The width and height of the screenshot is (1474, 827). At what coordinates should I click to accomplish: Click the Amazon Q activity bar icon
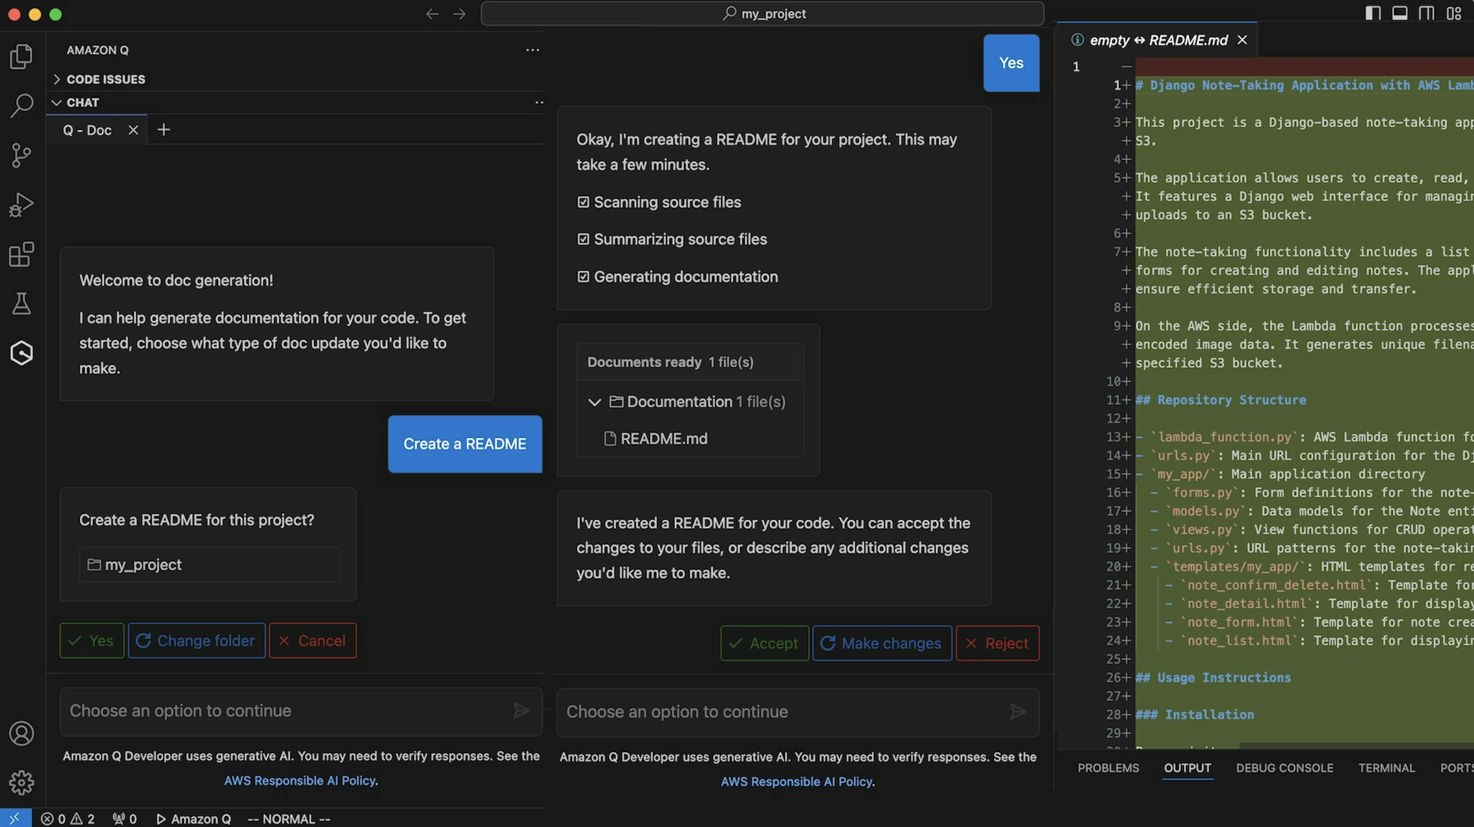(21, 353)
